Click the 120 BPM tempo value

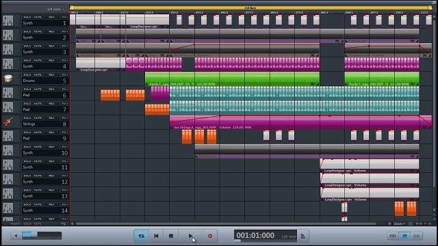tap(288, 237)
